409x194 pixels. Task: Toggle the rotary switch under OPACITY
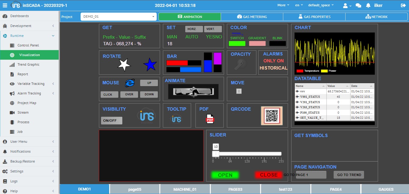pos(241,64)
